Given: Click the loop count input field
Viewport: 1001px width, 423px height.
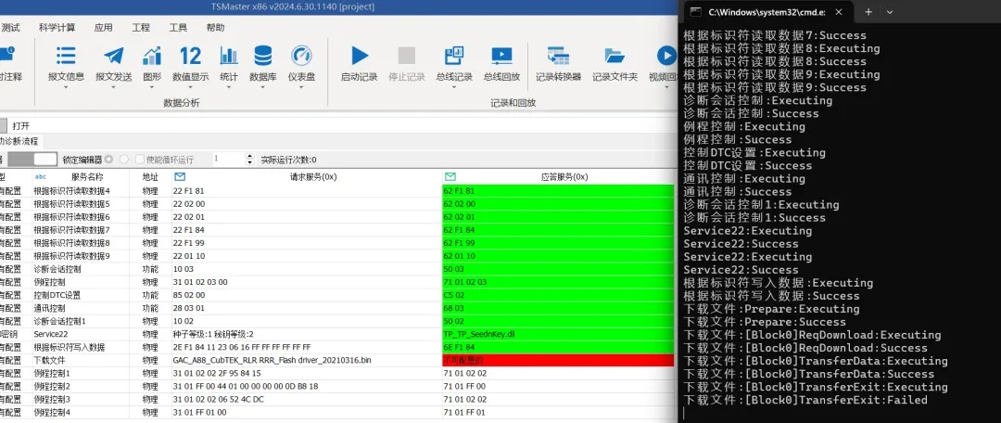Looking at the screenshot, I should coord(228,160).
